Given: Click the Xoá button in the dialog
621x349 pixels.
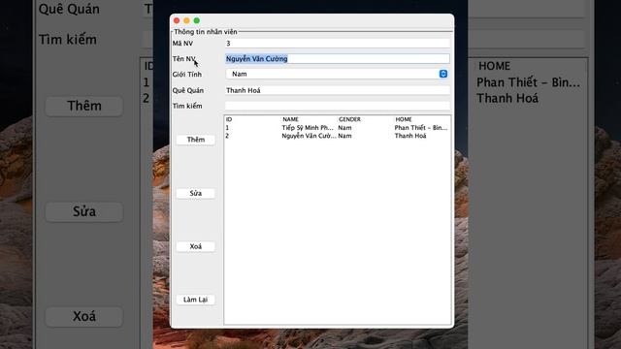Looking at the screenshot, I should (196, 246).
